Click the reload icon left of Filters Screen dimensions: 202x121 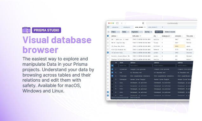click(x=108, y=32)
